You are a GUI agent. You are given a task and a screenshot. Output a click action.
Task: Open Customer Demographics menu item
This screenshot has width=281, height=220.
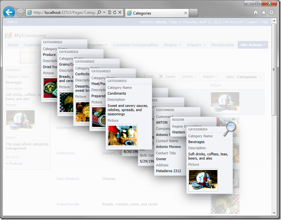coord(136,45)
